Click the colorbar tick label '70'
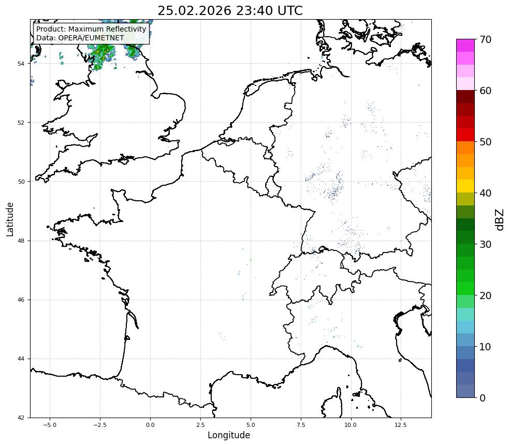 coord(485,40)
